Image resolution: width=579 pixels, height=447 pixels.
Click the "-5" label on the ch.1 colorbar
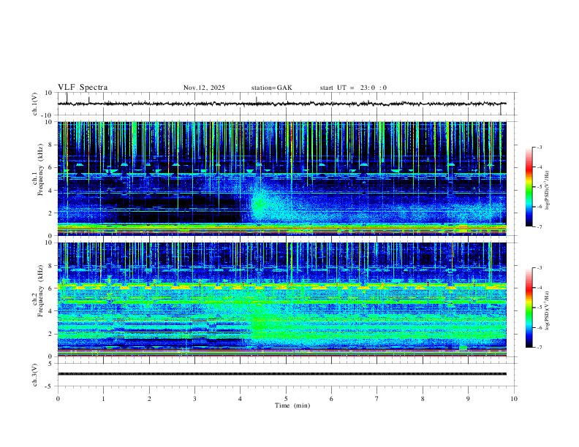[540, 187]
